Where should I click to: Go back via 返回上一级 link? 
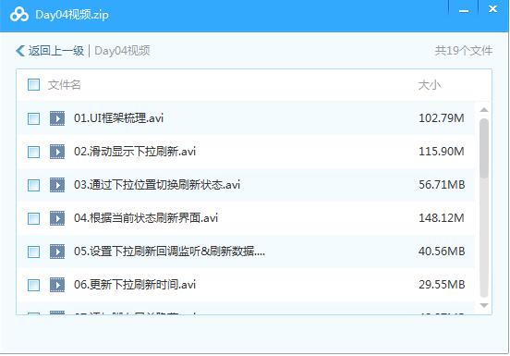point(56,51)
